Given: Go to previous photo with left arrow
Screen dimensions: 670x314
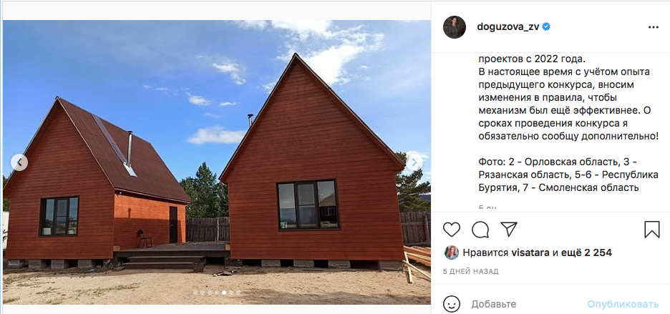Looking at the screenshot, I should click(19, 162).
